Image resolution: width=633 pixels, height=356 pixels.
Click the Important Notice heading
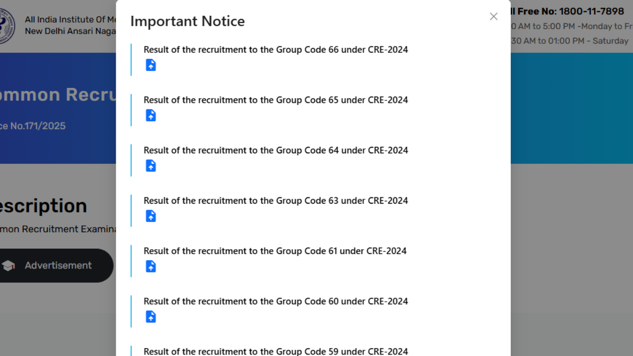coord(187,21)
